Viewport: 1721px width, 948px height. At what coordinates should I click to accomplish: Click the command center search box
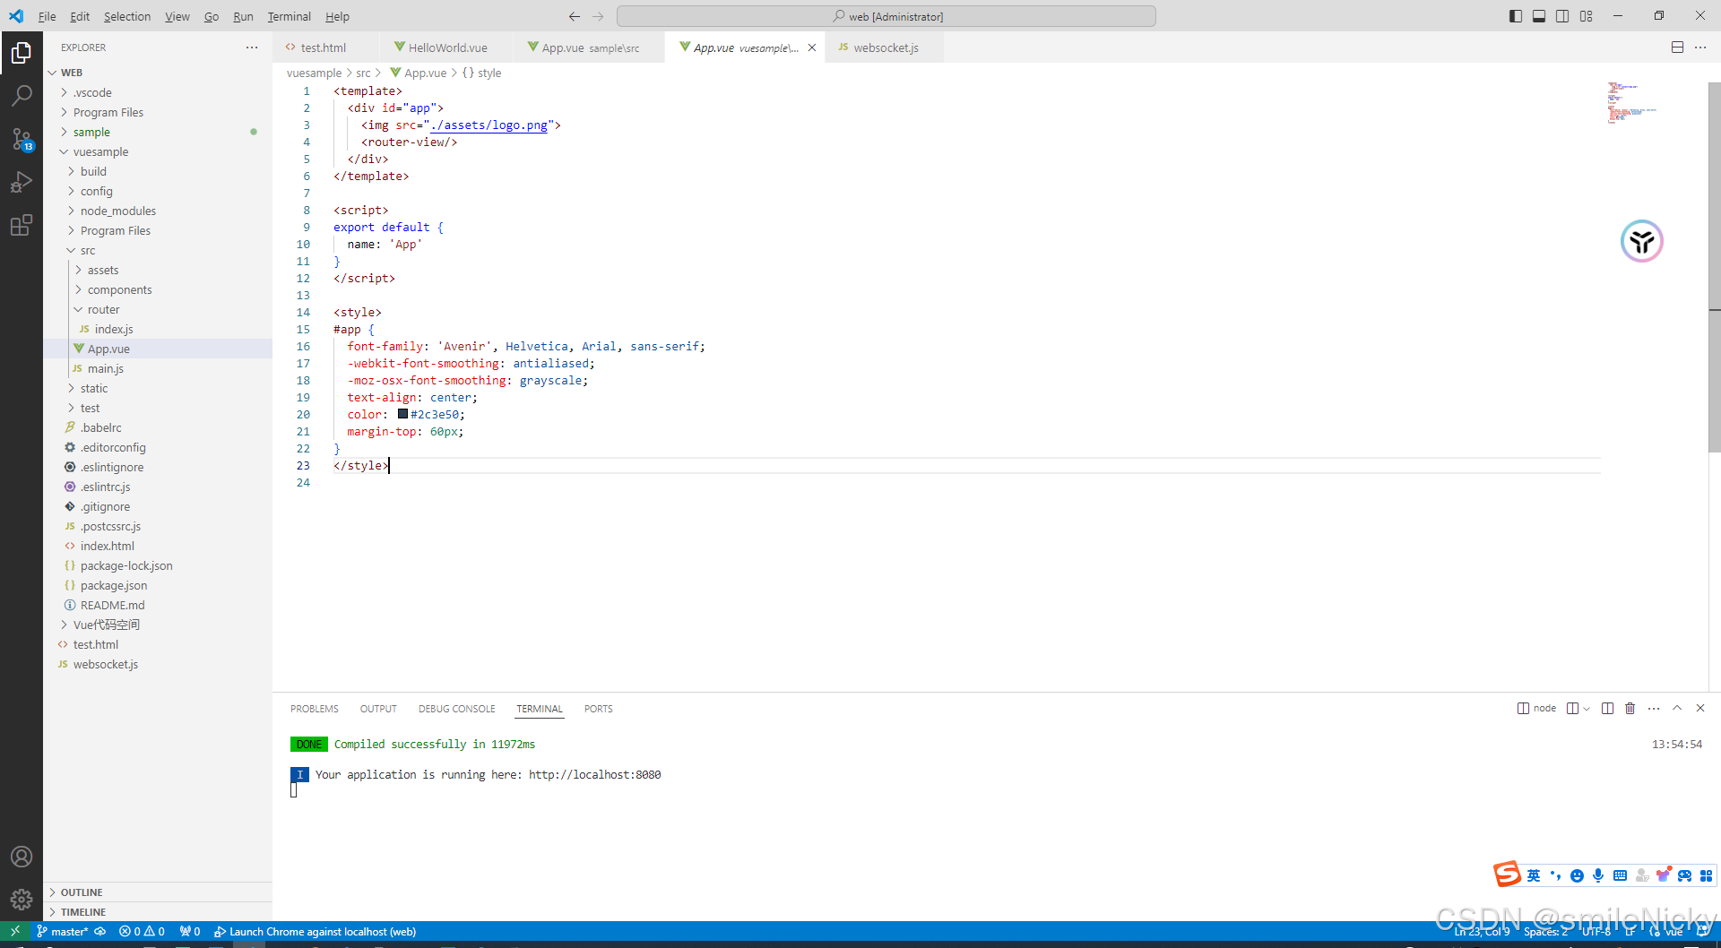click(886, 16)
